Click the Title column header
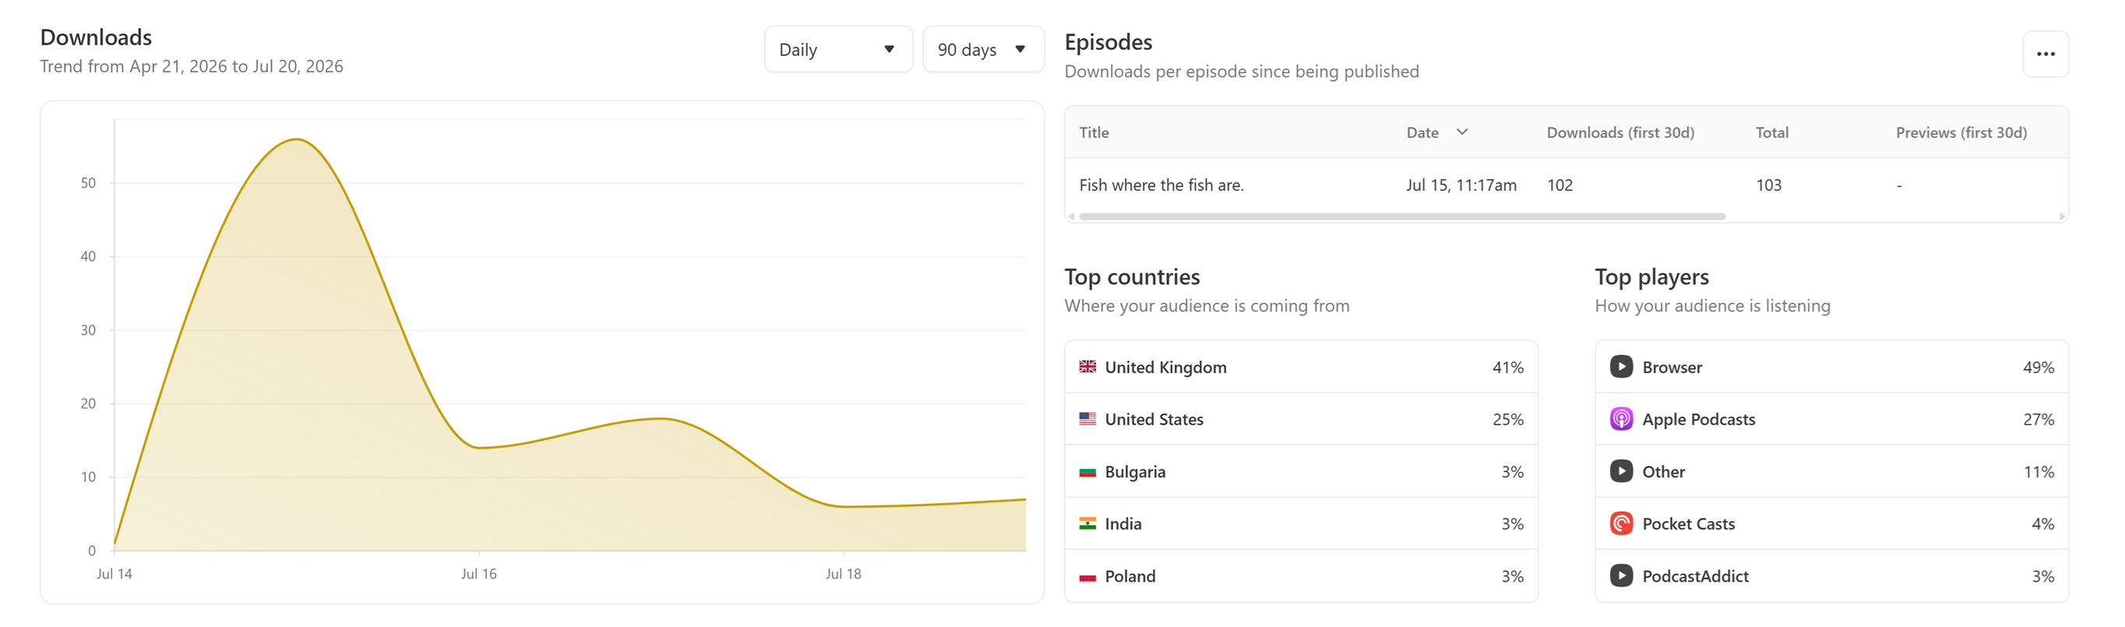The width and height of the screenshot is (2125, 627). [1094, 133]
